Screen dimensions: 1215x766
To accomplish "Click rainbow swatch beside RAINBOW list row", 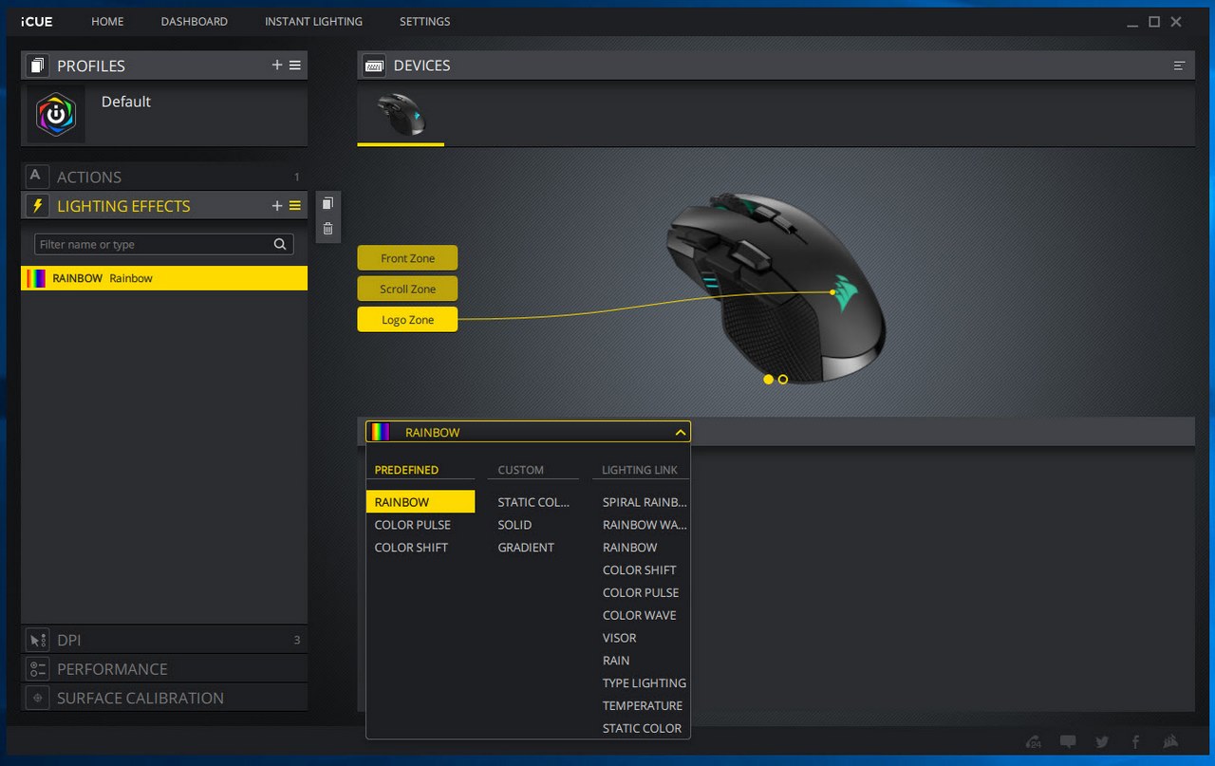I will coord(37,278).
